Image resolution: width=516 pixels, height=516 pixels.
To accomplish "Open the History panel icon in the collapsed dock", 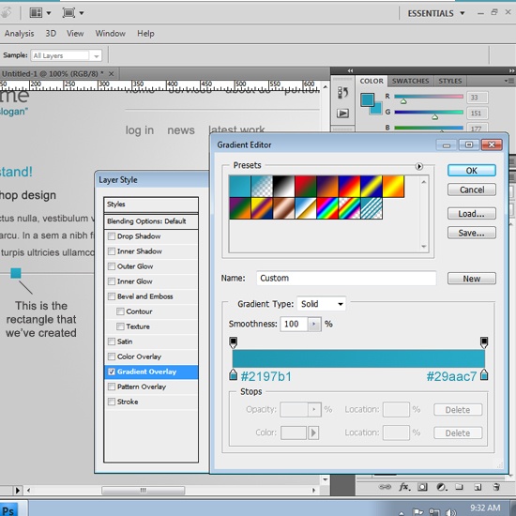I will click(x=342, y=93).
